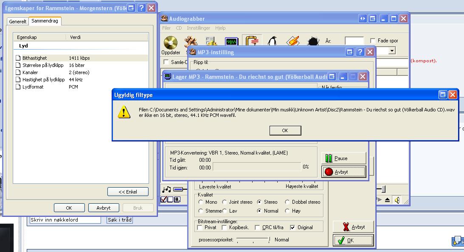Click the red X Avbryt in MP3-instilling
The height and width of the screenshot is (252, 464).
(x=353, y=227)
